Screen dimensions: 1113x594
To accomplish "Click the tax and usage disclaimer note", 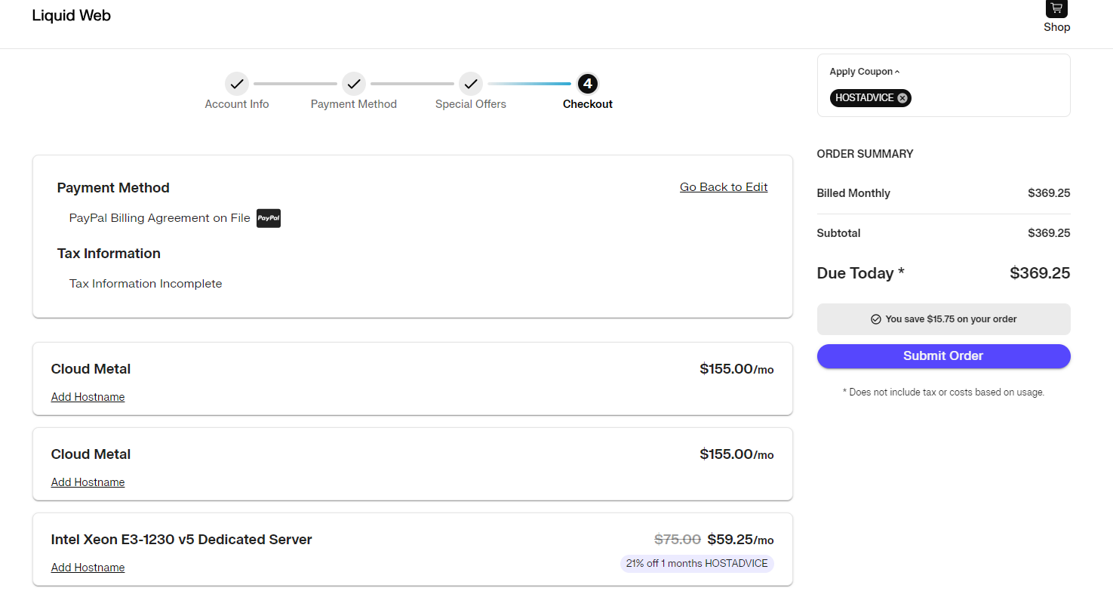I will tap(943, 392).
